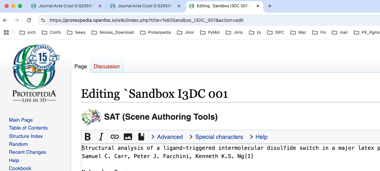Click the site information icon in address bar

click(43, 20)
